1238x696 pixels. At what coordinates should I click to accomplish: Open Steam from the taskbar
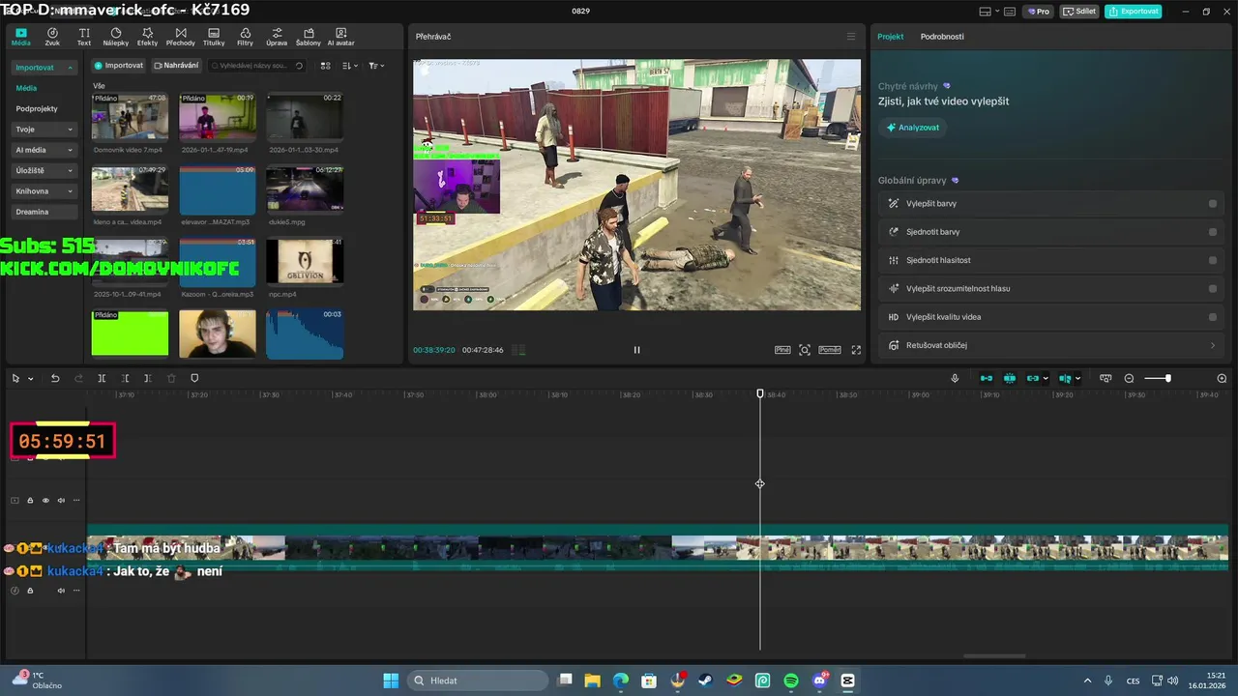(x=706, y=681)
